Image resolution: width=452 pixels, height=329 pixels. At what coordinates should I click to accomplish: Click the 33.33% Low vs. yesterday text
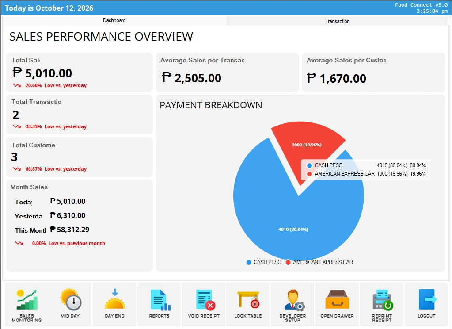pos(56,126)
